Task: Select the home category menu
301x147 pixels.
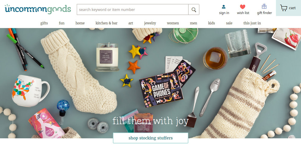Action: pyautogui.click(x=80, y=23)
